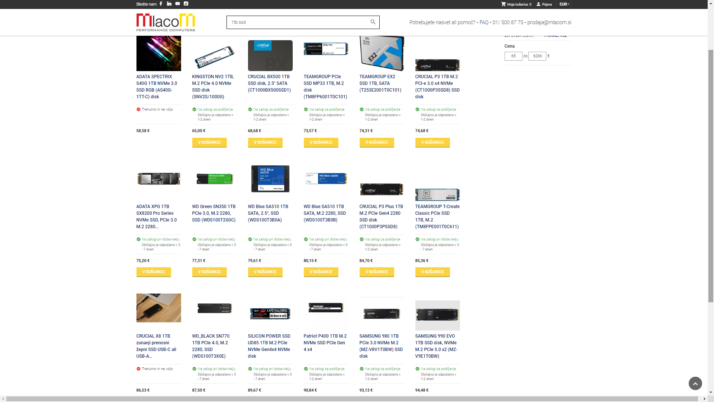Screen dimensions: 714x402
Task: Click the prodaja@mlacom.si email link
Action: (549, 22)
